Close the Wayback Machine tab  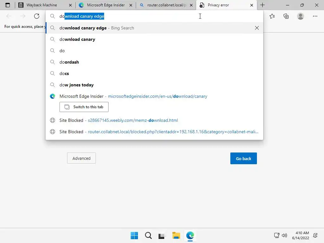click(x=70, y=5)
